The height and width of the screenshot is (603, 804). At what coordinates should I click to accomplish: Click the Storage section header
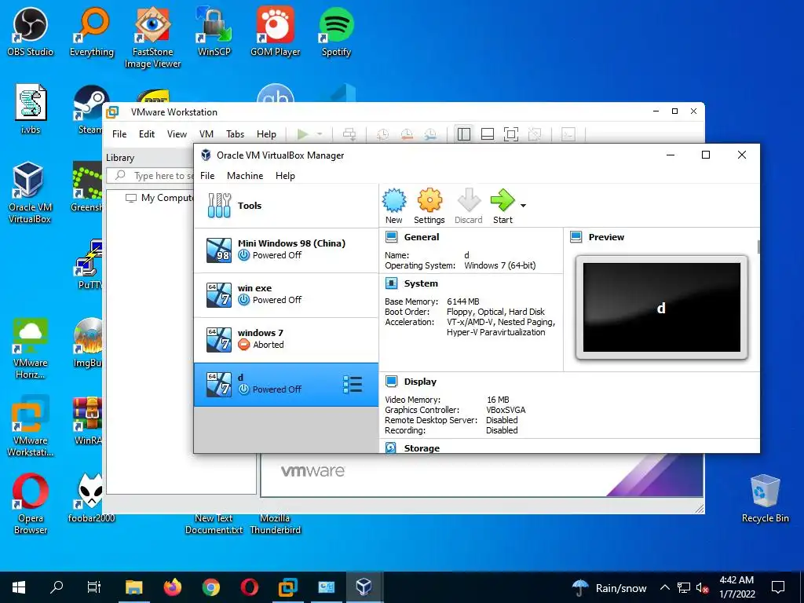422,448
